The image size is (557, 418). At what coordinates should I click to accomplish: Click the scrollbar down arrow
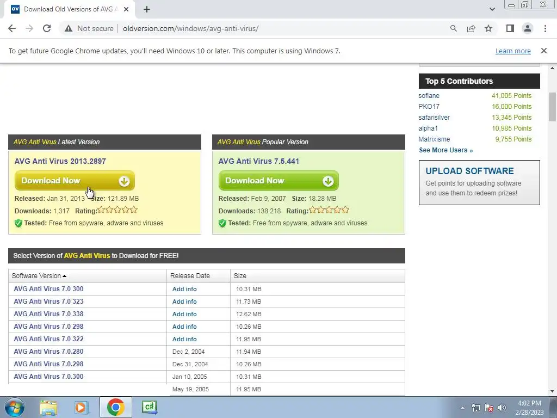(552, 391)
